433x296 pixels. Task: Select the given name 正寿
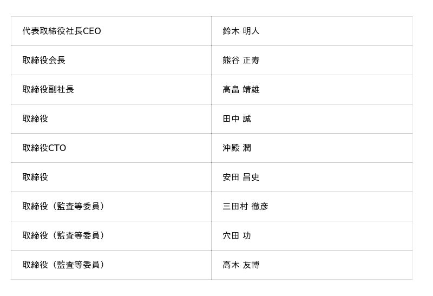coord(251,61)
